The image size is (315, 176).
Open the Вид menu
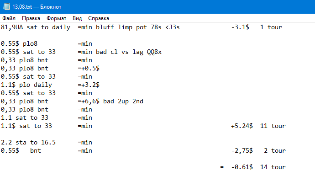pos(77,18)
